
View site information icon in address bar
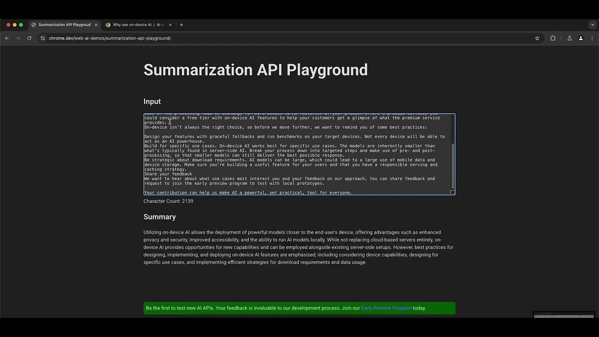43,38
